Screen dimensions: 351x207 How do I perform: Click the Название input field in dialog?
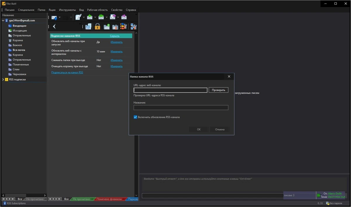click(x=181, y=108)
